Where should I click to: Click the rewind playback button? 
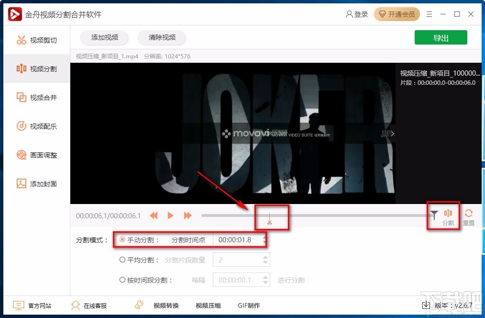pos(154,216)
